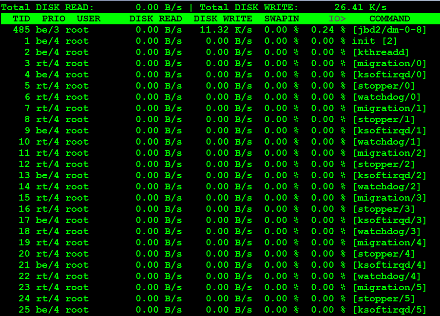Select the [migration/4] command
The image size is (440, 316).
pyautogui.click(x=390, y=243)
